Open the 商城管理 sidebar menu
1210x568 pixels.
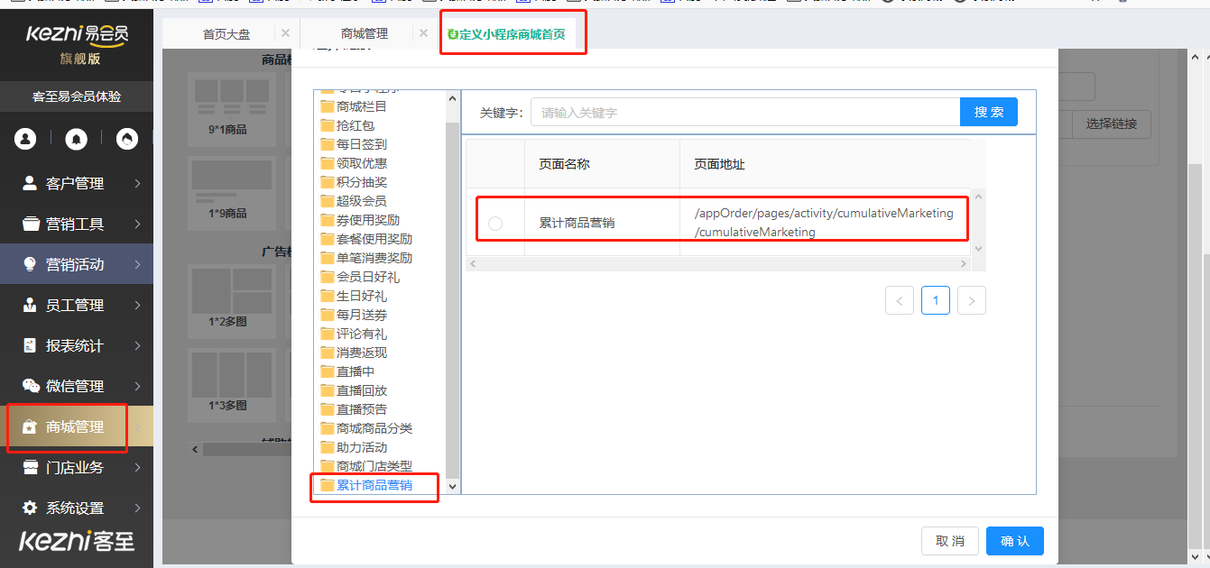pyautogui.click(x=77, y=426)
